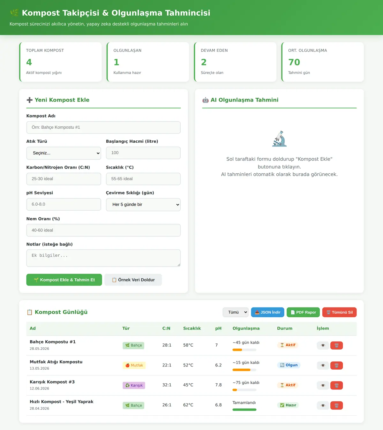This screenshot has height=430, width=383.
Task: Open the Çevirme Sıklığı dropdown
Action: [143, 205]
